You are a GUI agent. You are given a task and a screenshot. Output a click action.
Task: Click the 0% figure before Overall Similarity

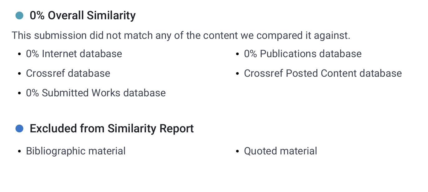(x=37, y=16)
